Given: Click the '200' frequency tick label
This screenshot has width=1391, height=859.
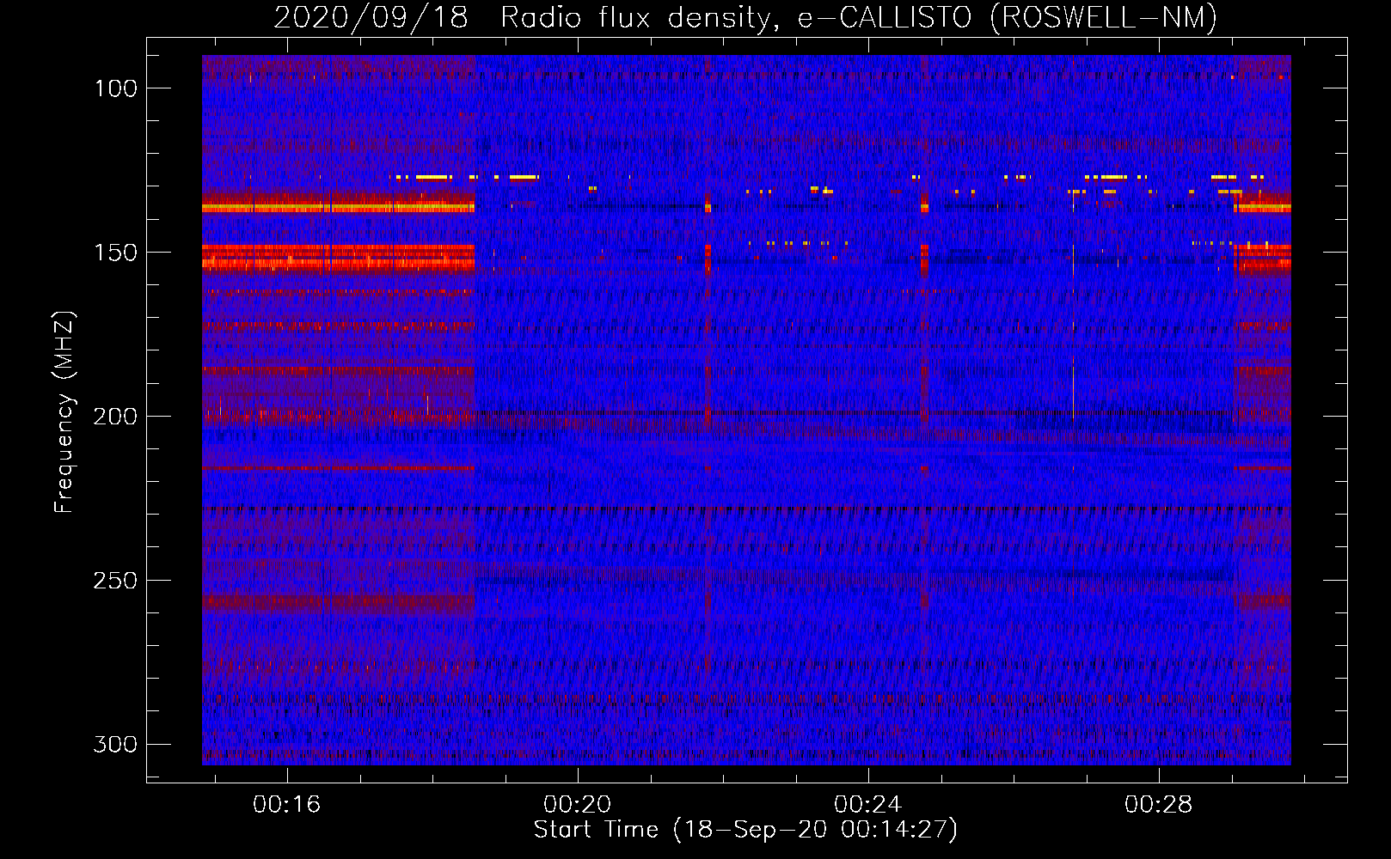Looking at the screenshot, I should [x=115, y=417].
